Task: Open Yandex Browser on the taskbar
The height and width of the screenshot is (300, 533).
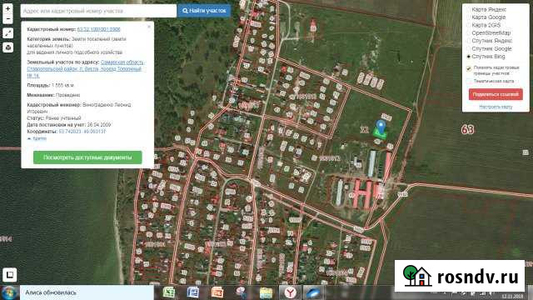Action: 290,292
